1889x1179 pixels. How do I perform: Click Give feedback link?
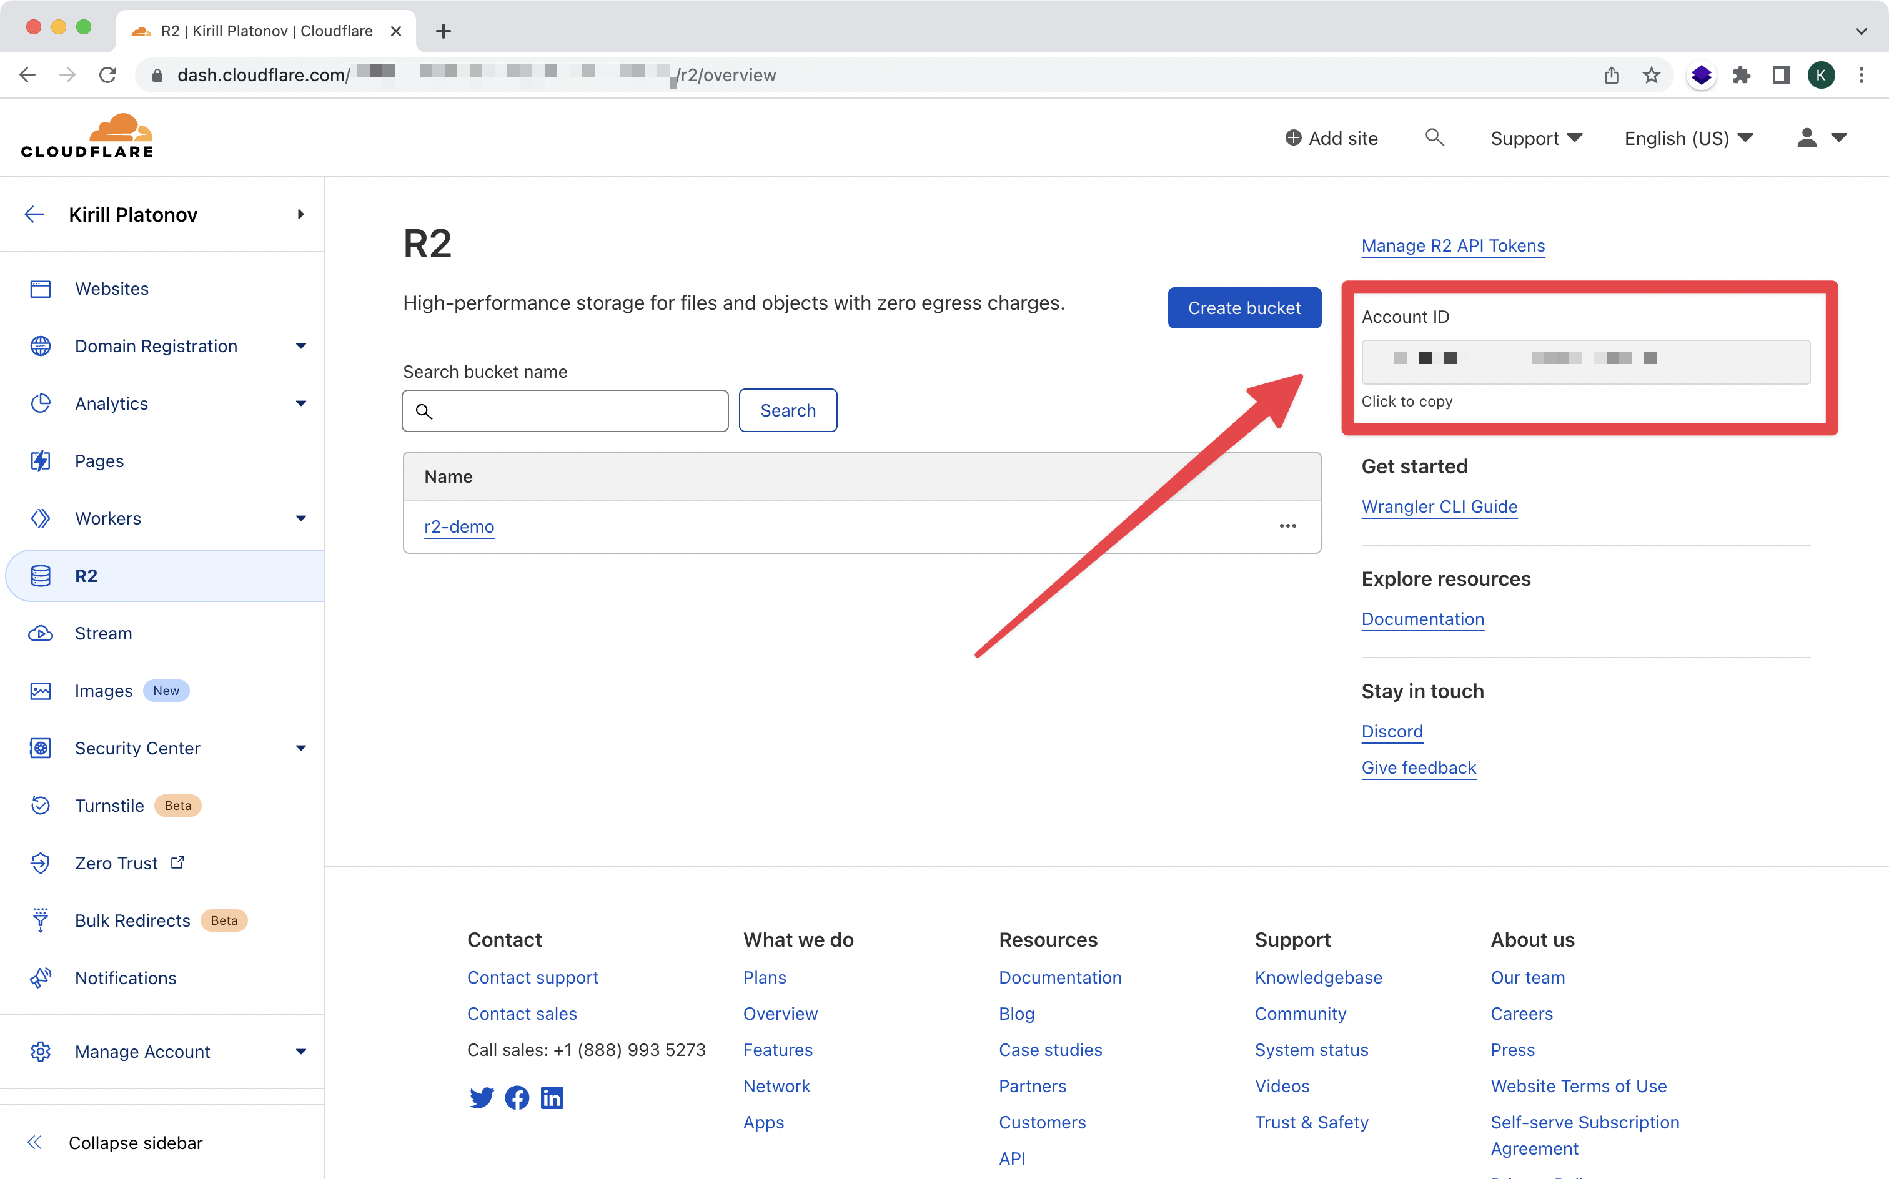[x=1419, y=767]
